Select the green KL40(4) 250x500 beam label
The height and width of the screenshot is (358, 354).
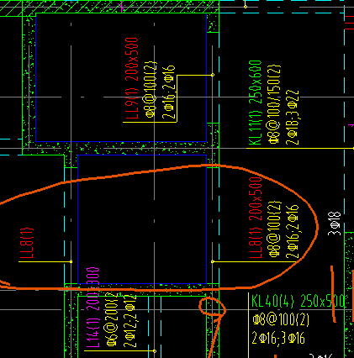298,302
